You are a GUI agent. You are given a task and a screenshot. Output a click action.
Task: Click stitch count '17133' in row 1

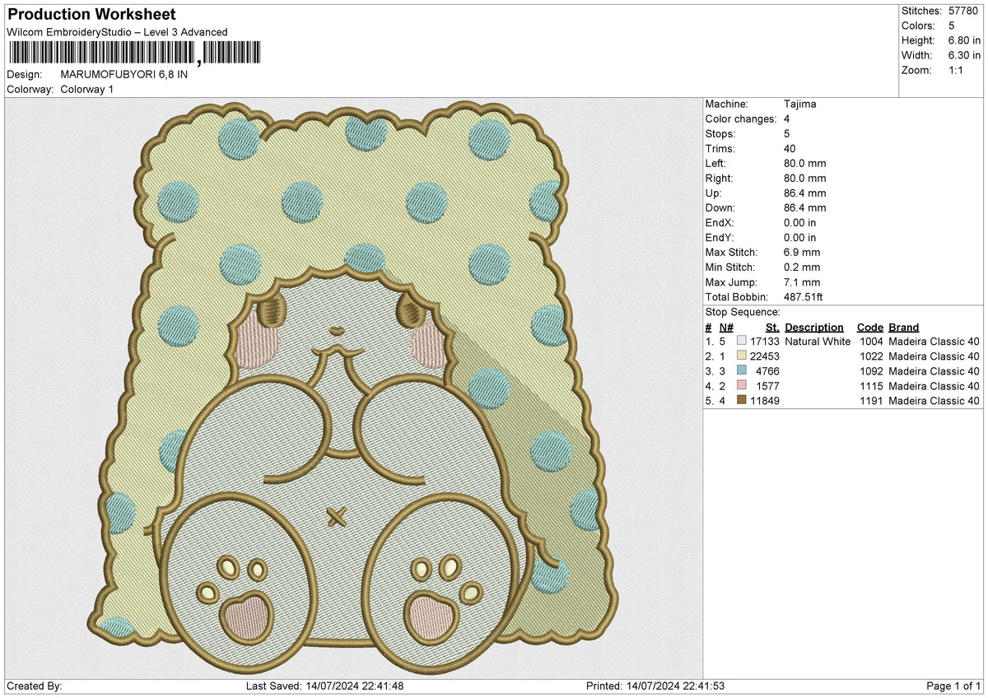click(765, 342)
